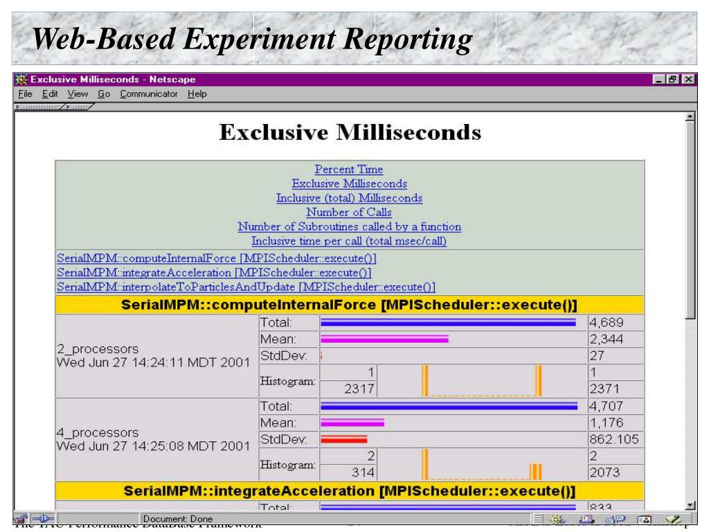The image size is (709, 532).
Task: Follow the Percent Time link
Action: pyautogui.click(x=349, y=169)
